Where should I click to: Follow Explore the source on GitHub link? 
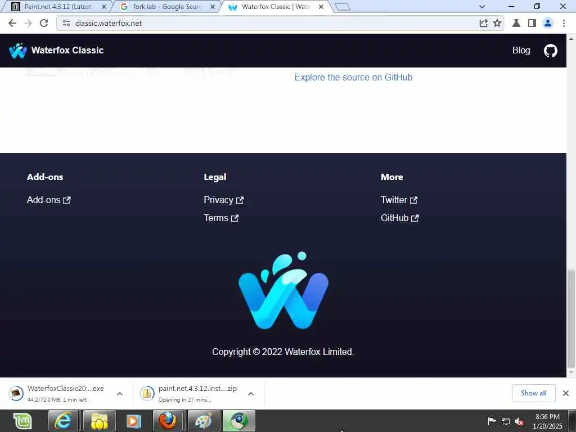point(353,77)
